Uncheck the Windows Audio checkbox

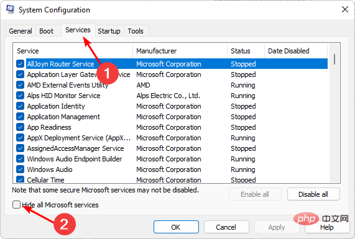[x=20, y=169]
